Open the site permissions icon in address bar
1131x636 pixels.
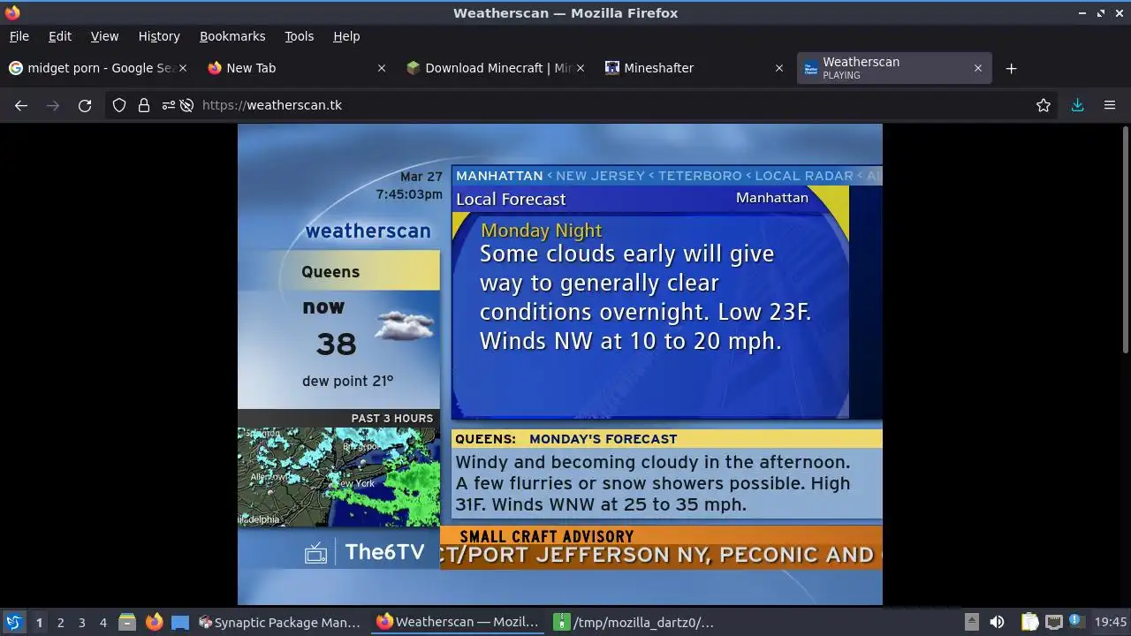pyautogui.click(x=168, y=105)
